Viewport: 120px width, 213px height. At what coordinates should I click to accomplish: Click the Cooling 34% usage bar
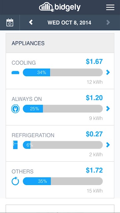(x=63, y=73)
